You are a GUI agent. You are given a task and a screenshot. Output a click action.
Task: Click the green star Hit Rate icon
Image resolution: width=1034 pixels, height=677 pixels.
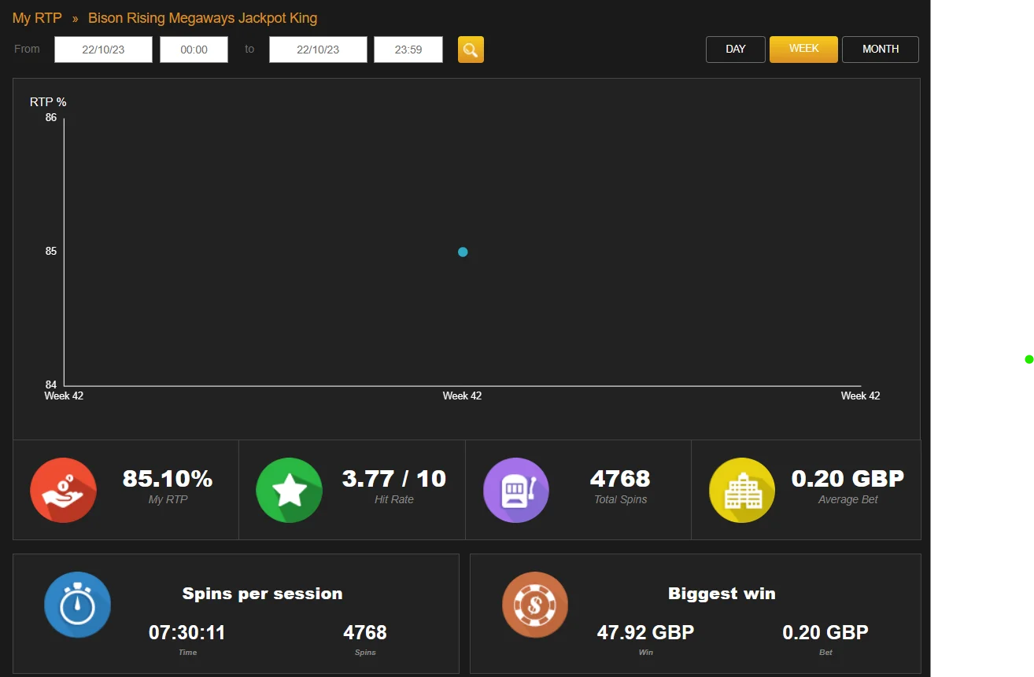[290, 490]
